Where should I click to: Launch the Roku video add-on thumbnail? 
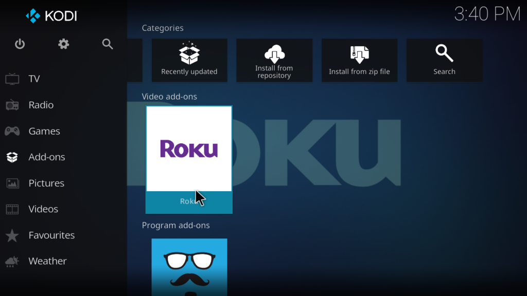[x=189, y=149]
